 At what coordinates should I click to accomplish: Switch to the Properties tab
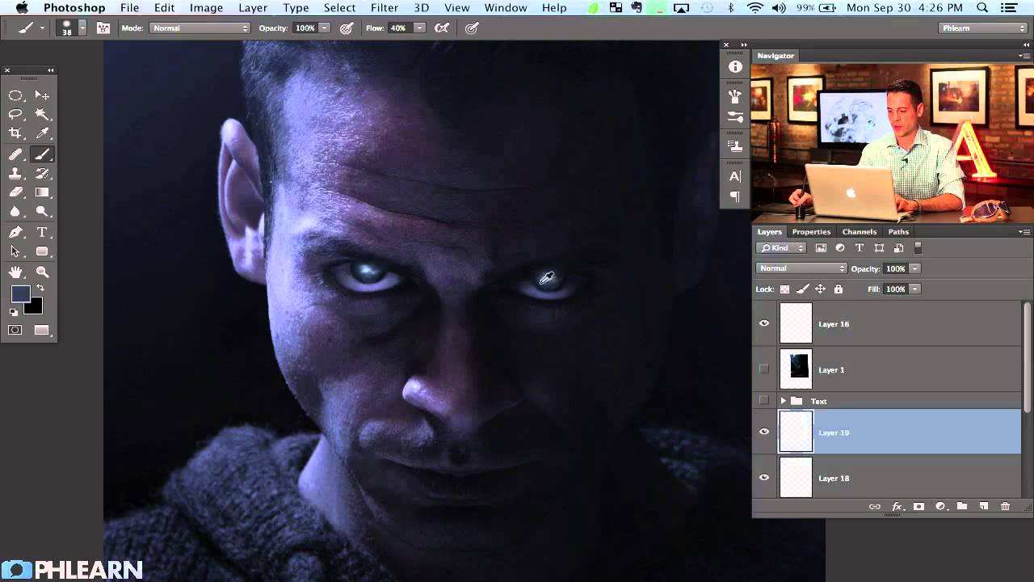pyautogui.click(x=811, y=232)
